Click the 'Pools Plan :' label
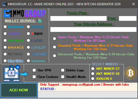 78,13
